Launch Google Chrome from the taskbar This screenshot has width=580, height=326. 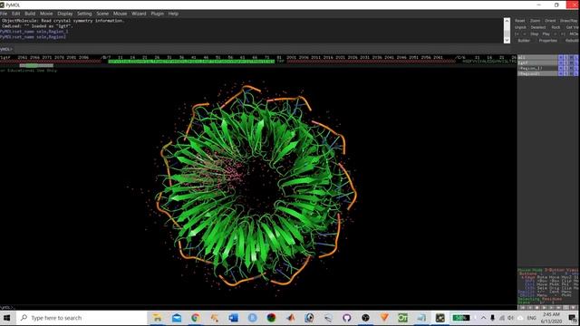196,318
